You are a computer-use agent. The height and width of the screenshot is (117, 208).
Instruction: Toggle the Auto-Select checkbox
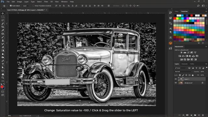(x=11, y=6)
